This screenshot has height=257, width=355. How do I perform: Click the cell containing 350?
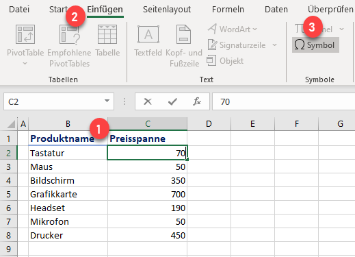click(x=148, y=180)
